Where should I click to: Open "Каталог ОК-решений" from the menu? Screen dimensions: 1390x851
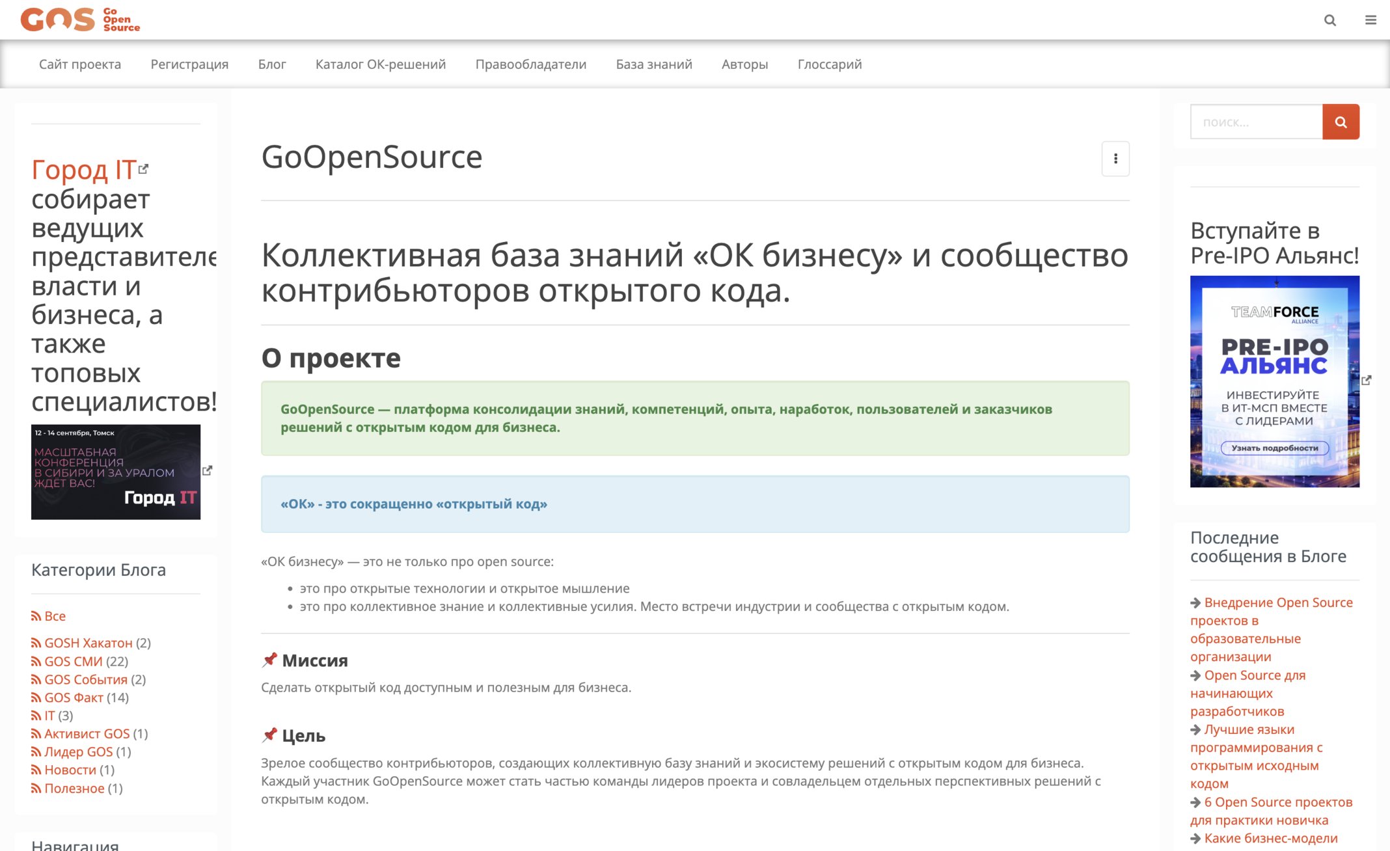[380, 64]
